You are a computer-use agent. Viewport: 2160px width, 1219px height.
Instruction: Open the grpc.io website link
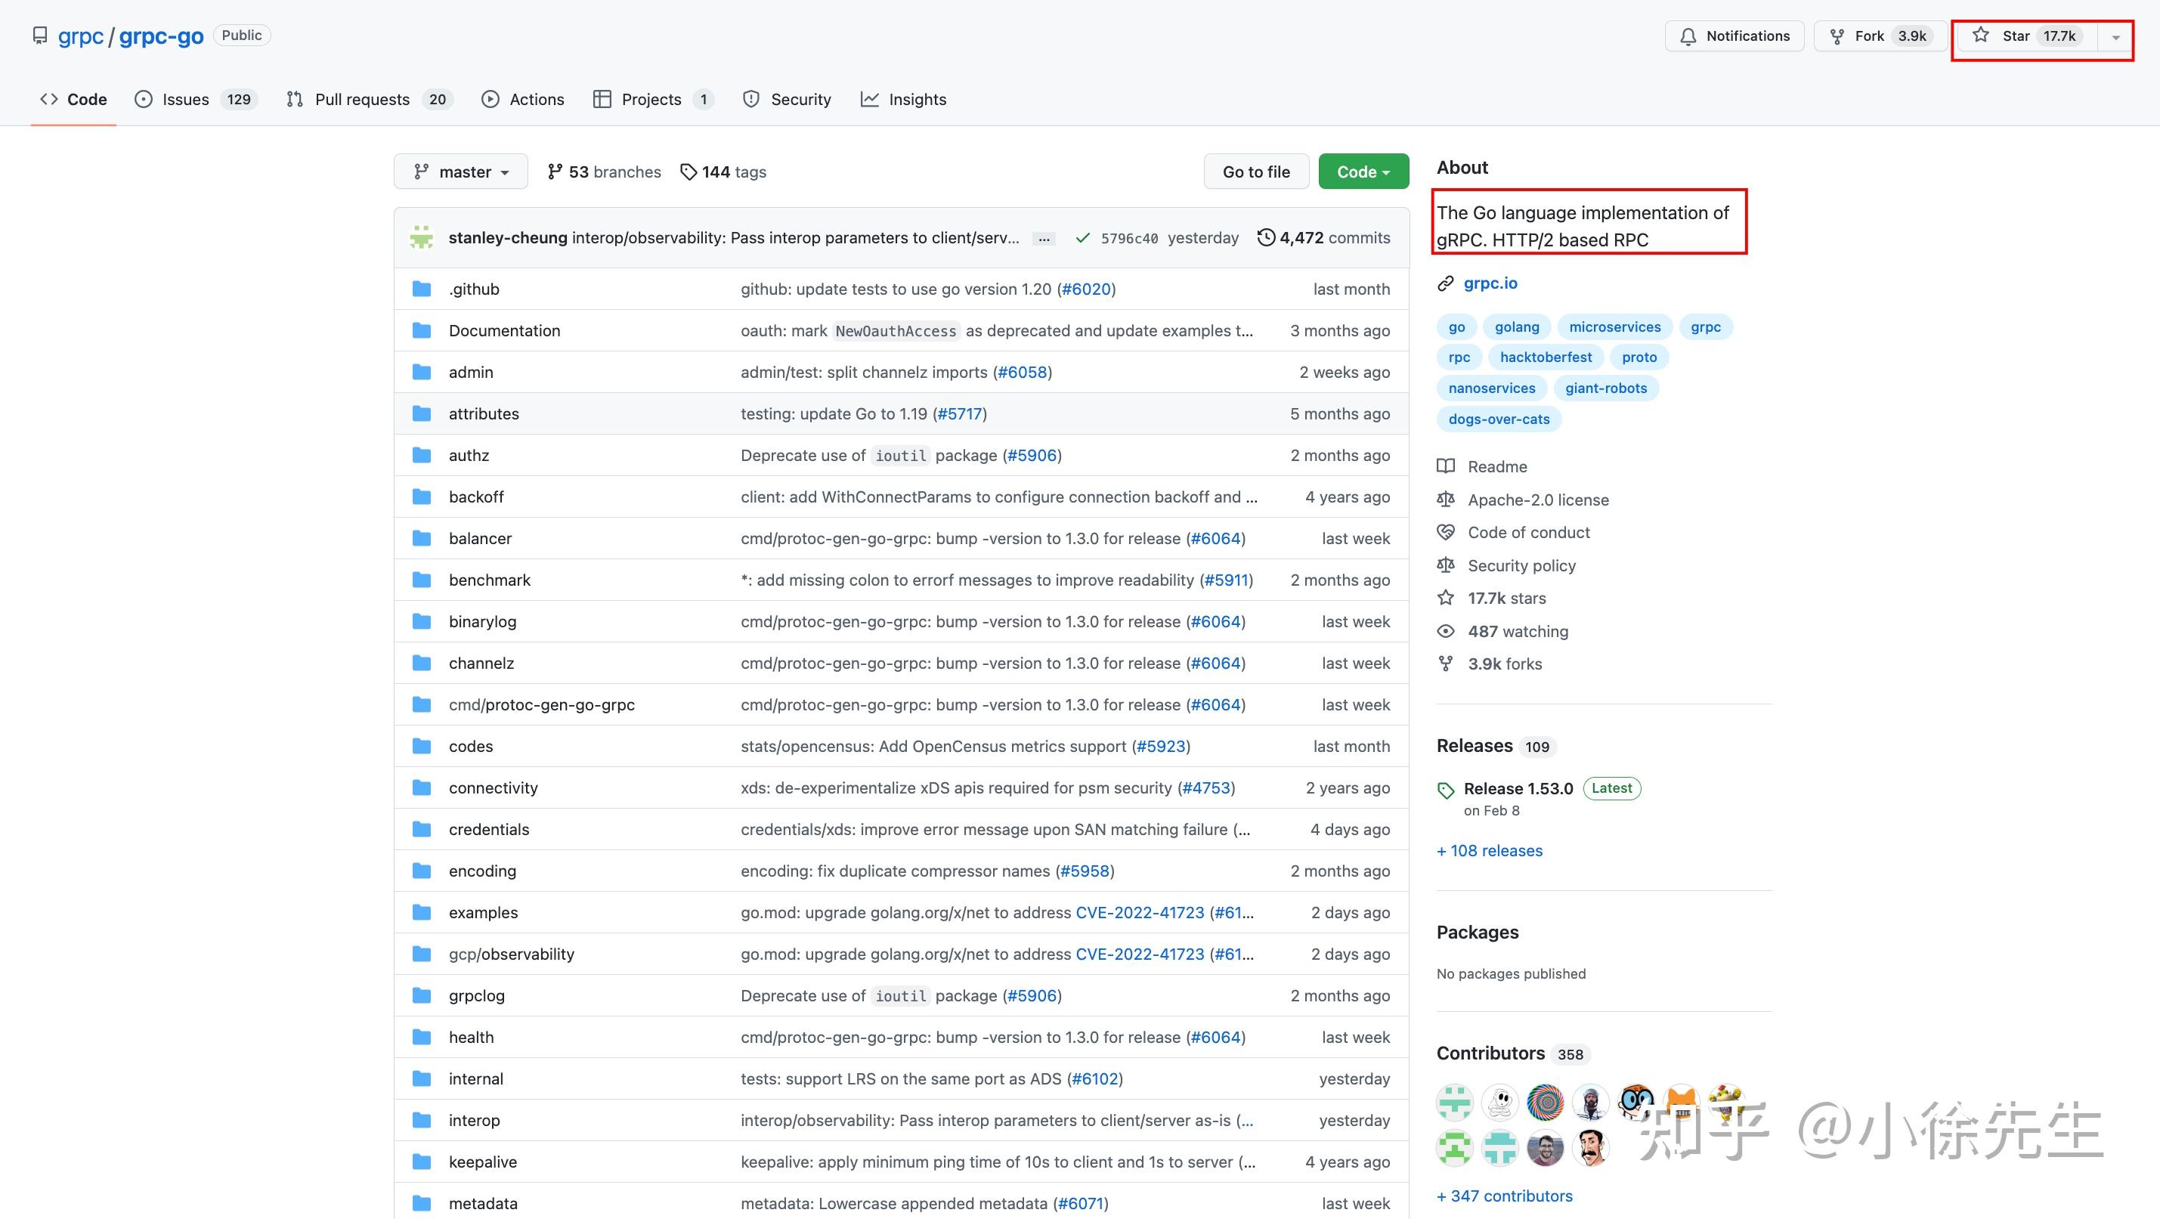1489,283
